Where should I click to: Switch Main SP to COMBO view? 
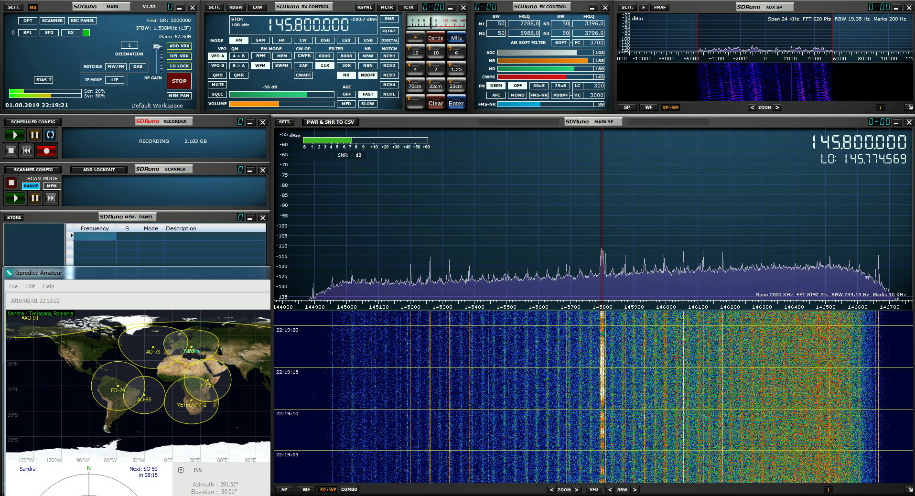pos(349,489)
